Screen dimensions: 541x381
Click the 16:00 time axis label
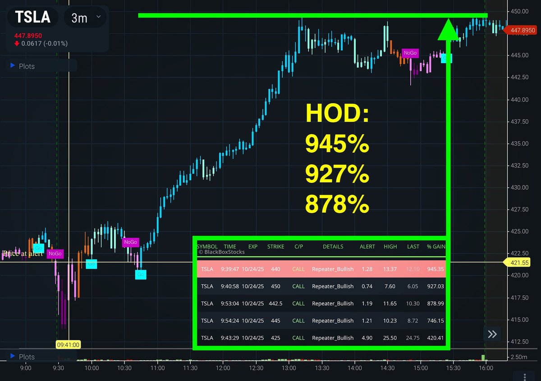486,368
